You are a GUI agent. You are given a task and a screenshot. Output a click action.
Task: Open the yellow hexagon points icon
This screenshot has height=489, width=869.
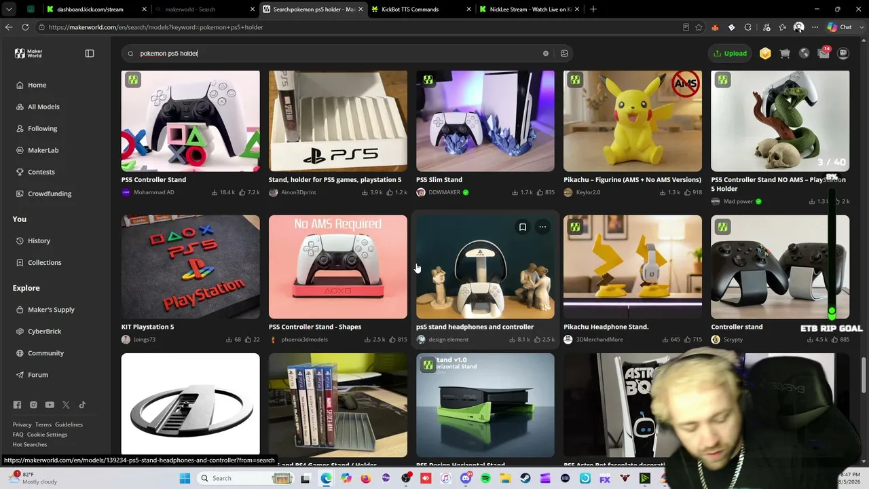pos(765,54)
